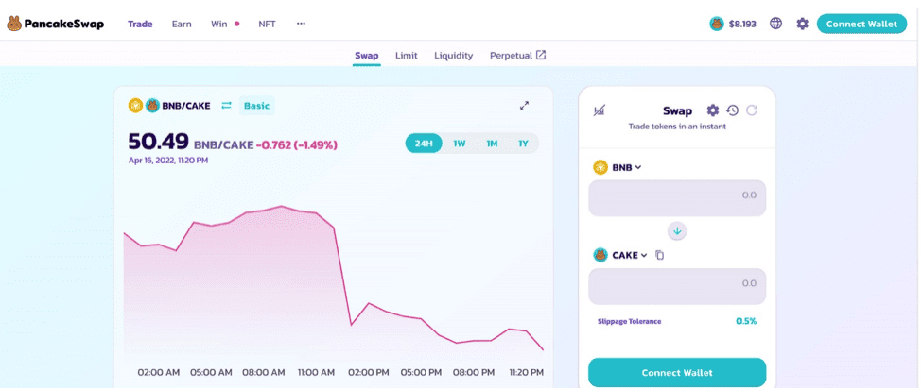Open global settings gear in header
This screenshot has height=389, width=922.
click(803, 24)
